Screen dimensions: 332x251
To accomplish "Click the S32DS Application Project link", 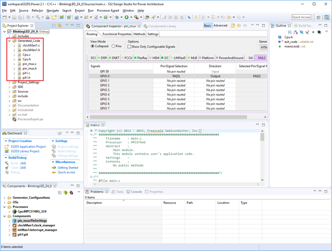I will point(28,147).
